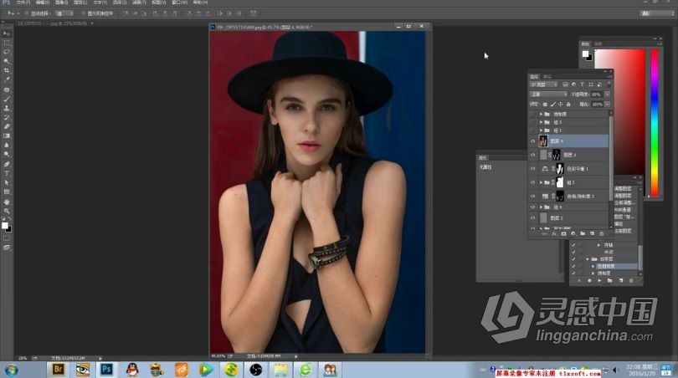Hide the 组 5 group
Screen dimensions: 678x378
tap(532, 182)
